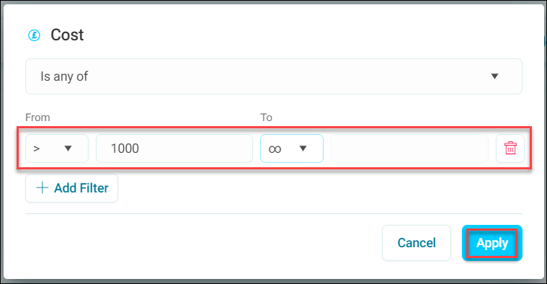Apply the Cost filter
Viewport: 547px width, 284px height.
pos(492,243)
